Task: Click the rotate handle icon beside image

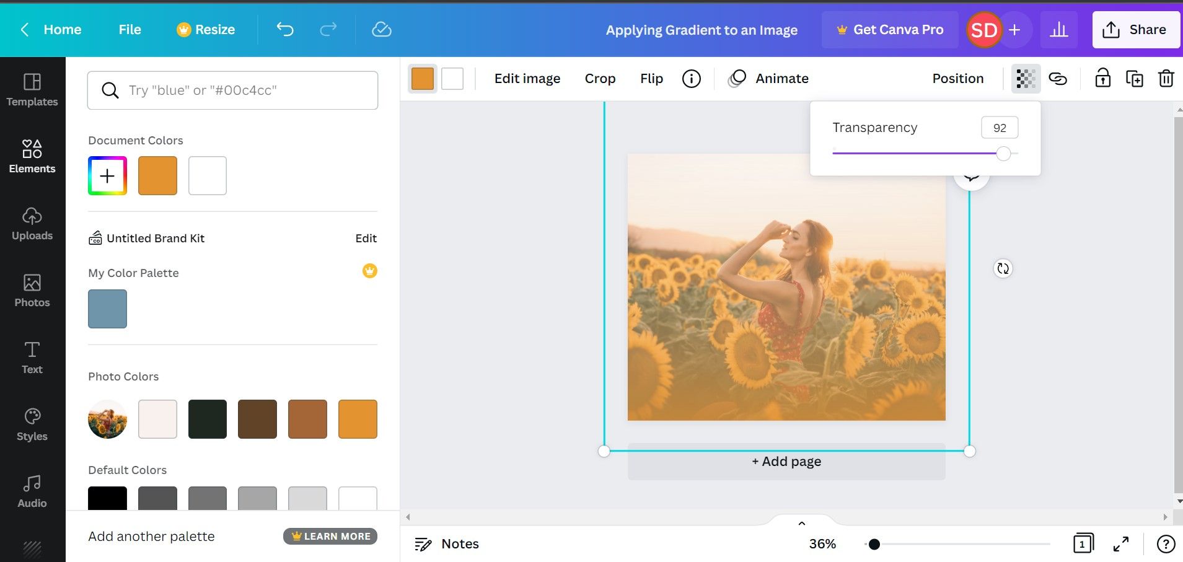Action: (x=1003, y=268)
